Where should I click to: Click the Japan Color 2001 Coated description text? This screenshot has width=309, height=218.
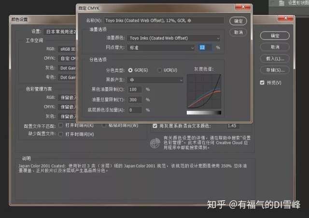pyautogui.click(x=133, y=168)
